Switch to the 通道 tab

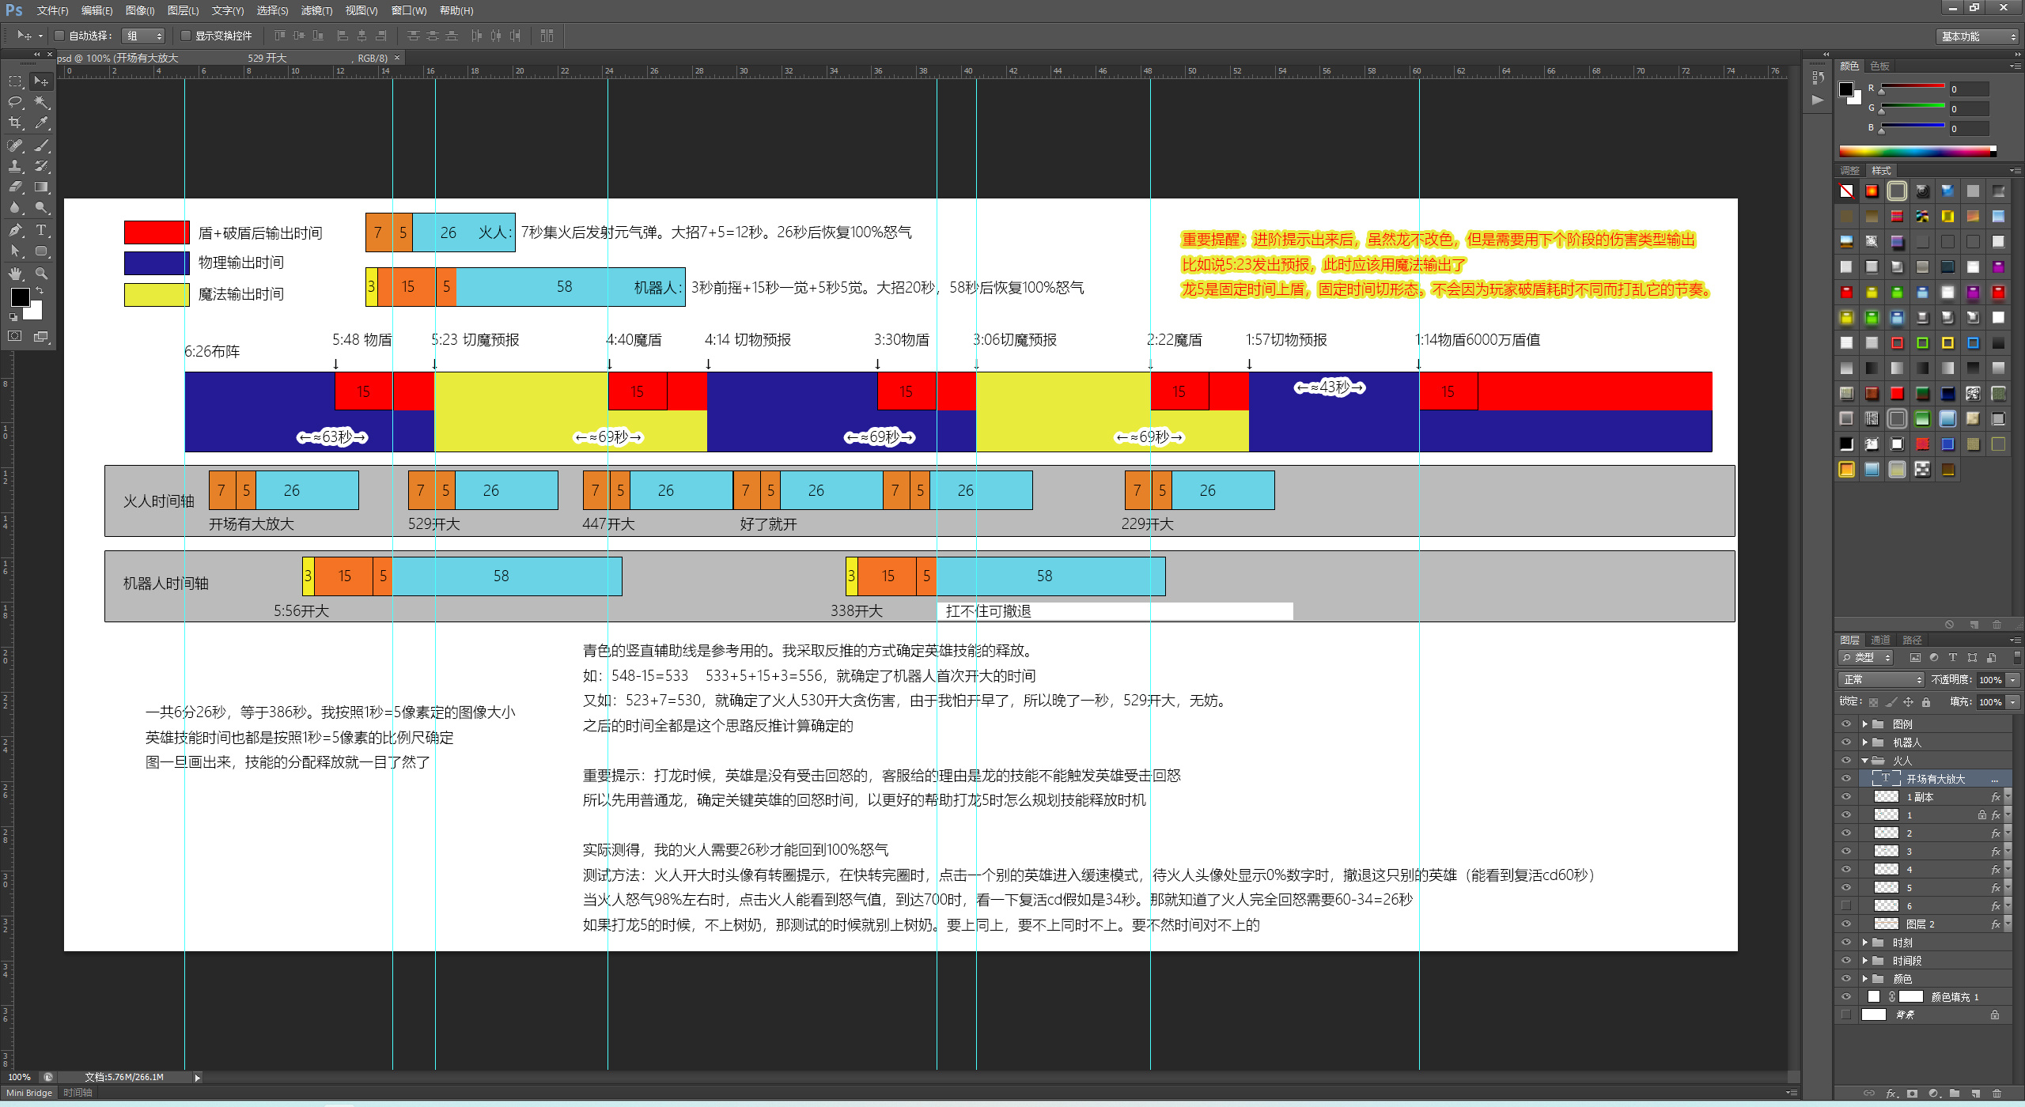[x=1880, y=640]
